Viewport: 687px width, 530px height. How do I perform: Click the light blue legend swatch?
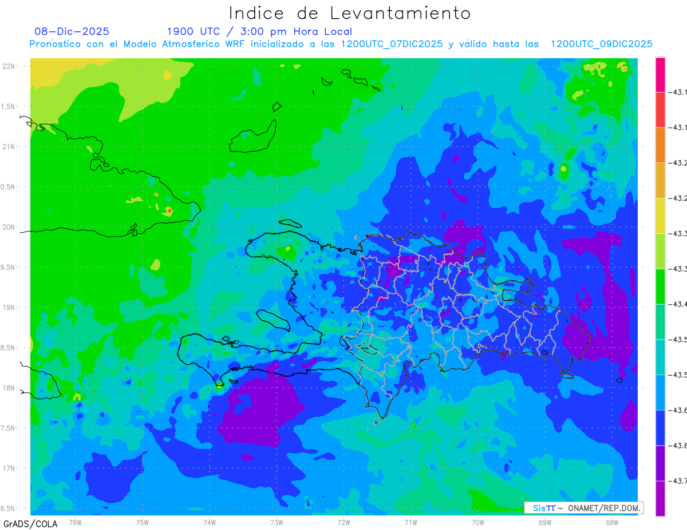click(660, 392)
